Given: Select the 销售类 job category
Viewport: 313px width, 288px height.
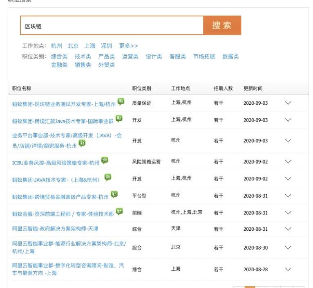Looking at the screenshot, I should (83, 65).
